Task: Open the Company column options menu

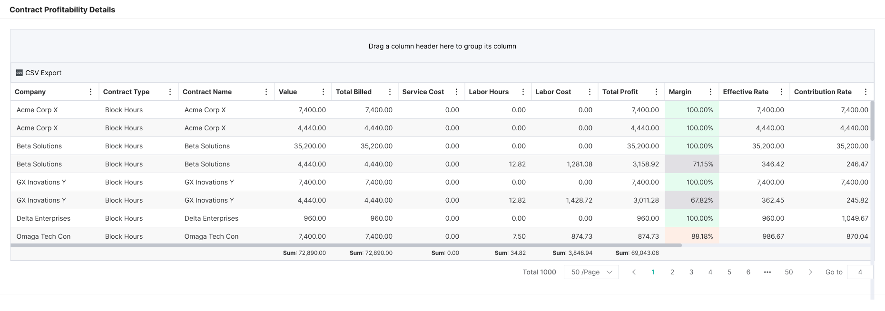Action: [90, 92]
